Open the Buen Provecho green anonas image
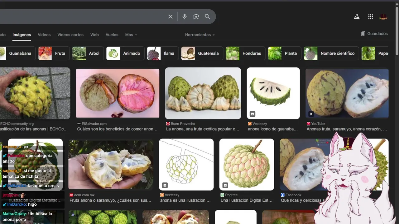This screenshot has height=224, width=399. click(203, 93)
